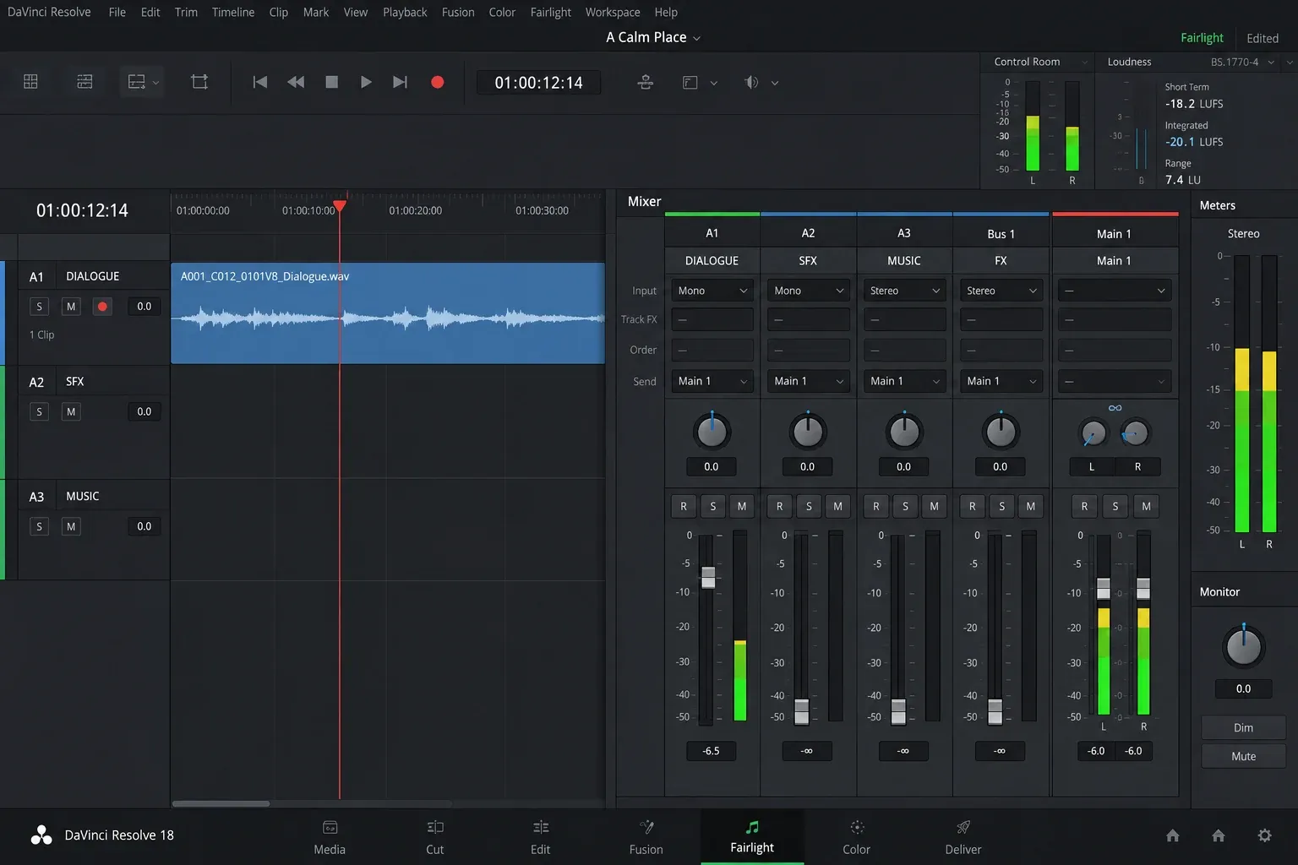Select the A001_C012_0101V8_Dialogue.wav clip

coord(388,313)
